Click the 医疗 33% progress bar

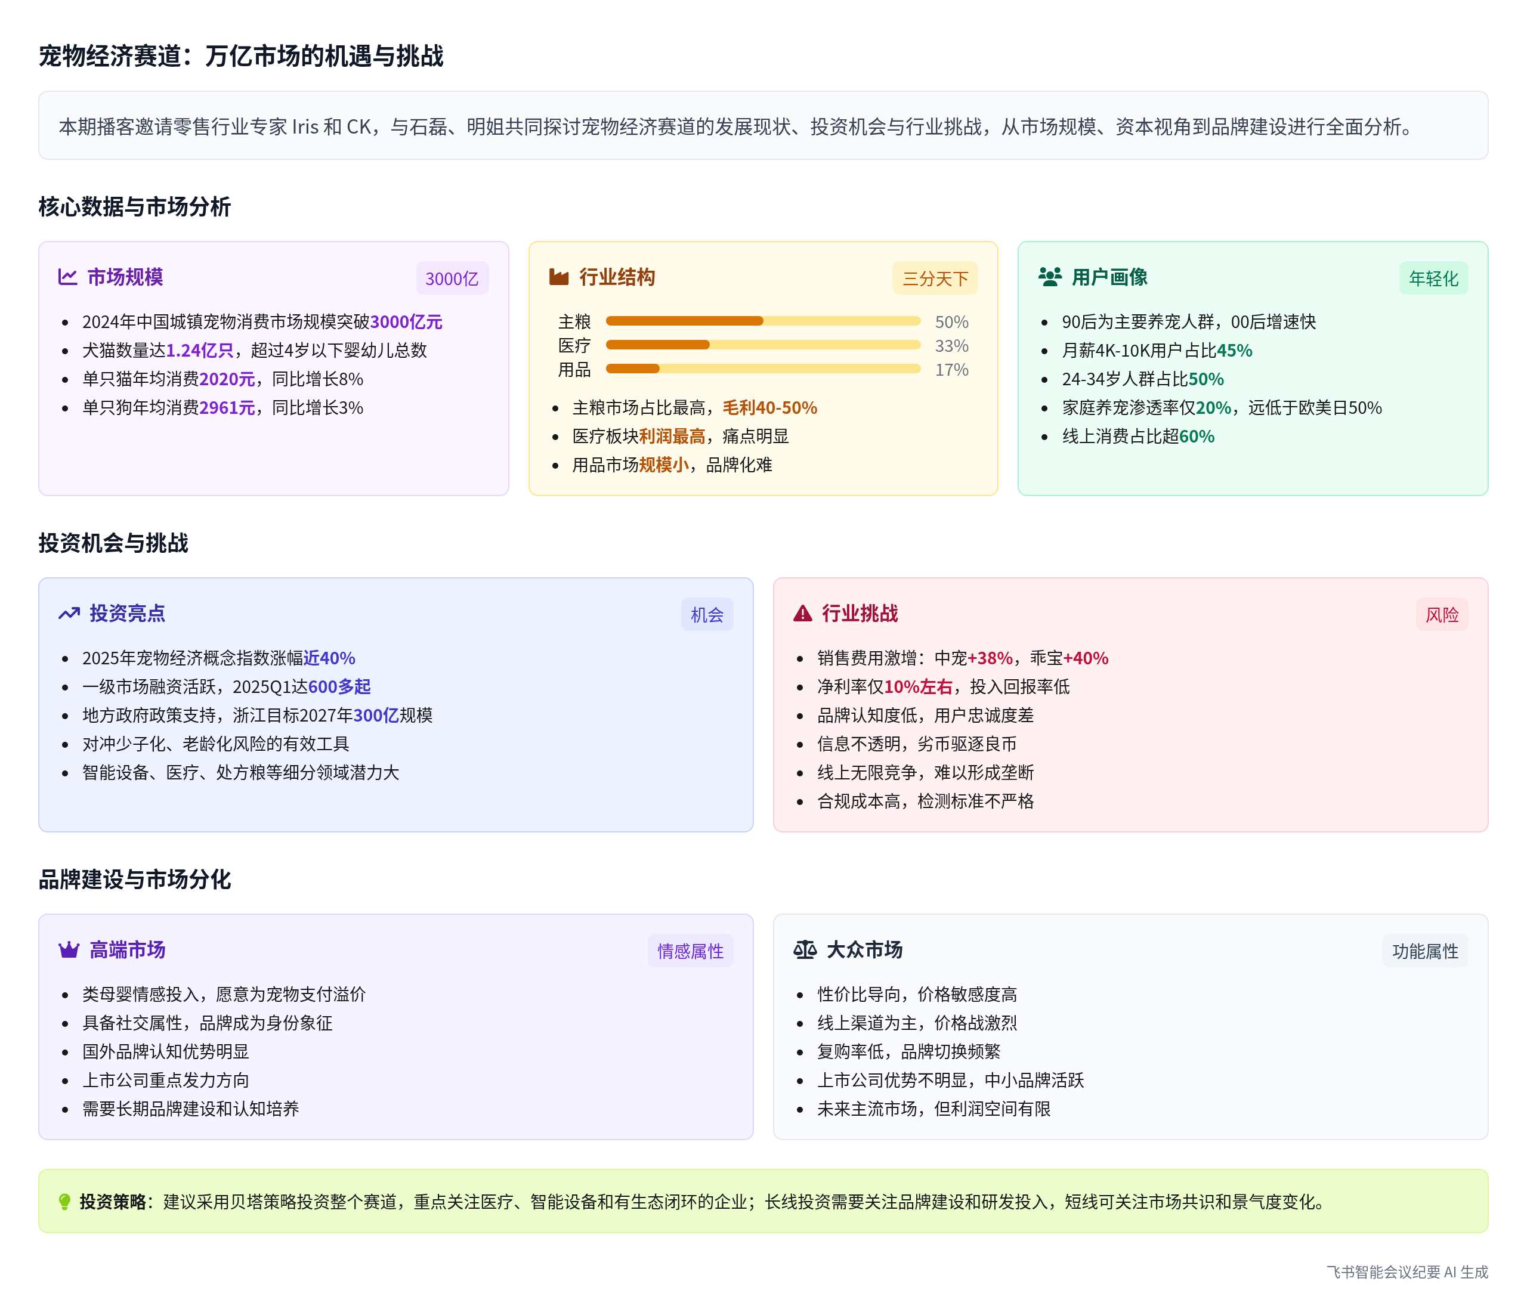point(763,345)
